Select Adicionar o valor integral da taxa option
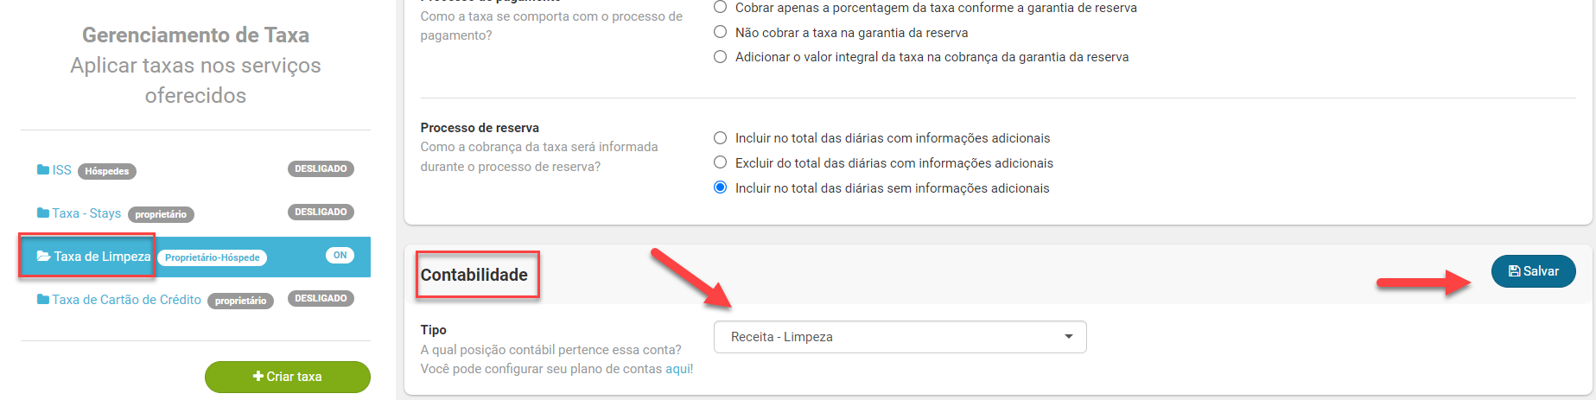 click(720, 57)
